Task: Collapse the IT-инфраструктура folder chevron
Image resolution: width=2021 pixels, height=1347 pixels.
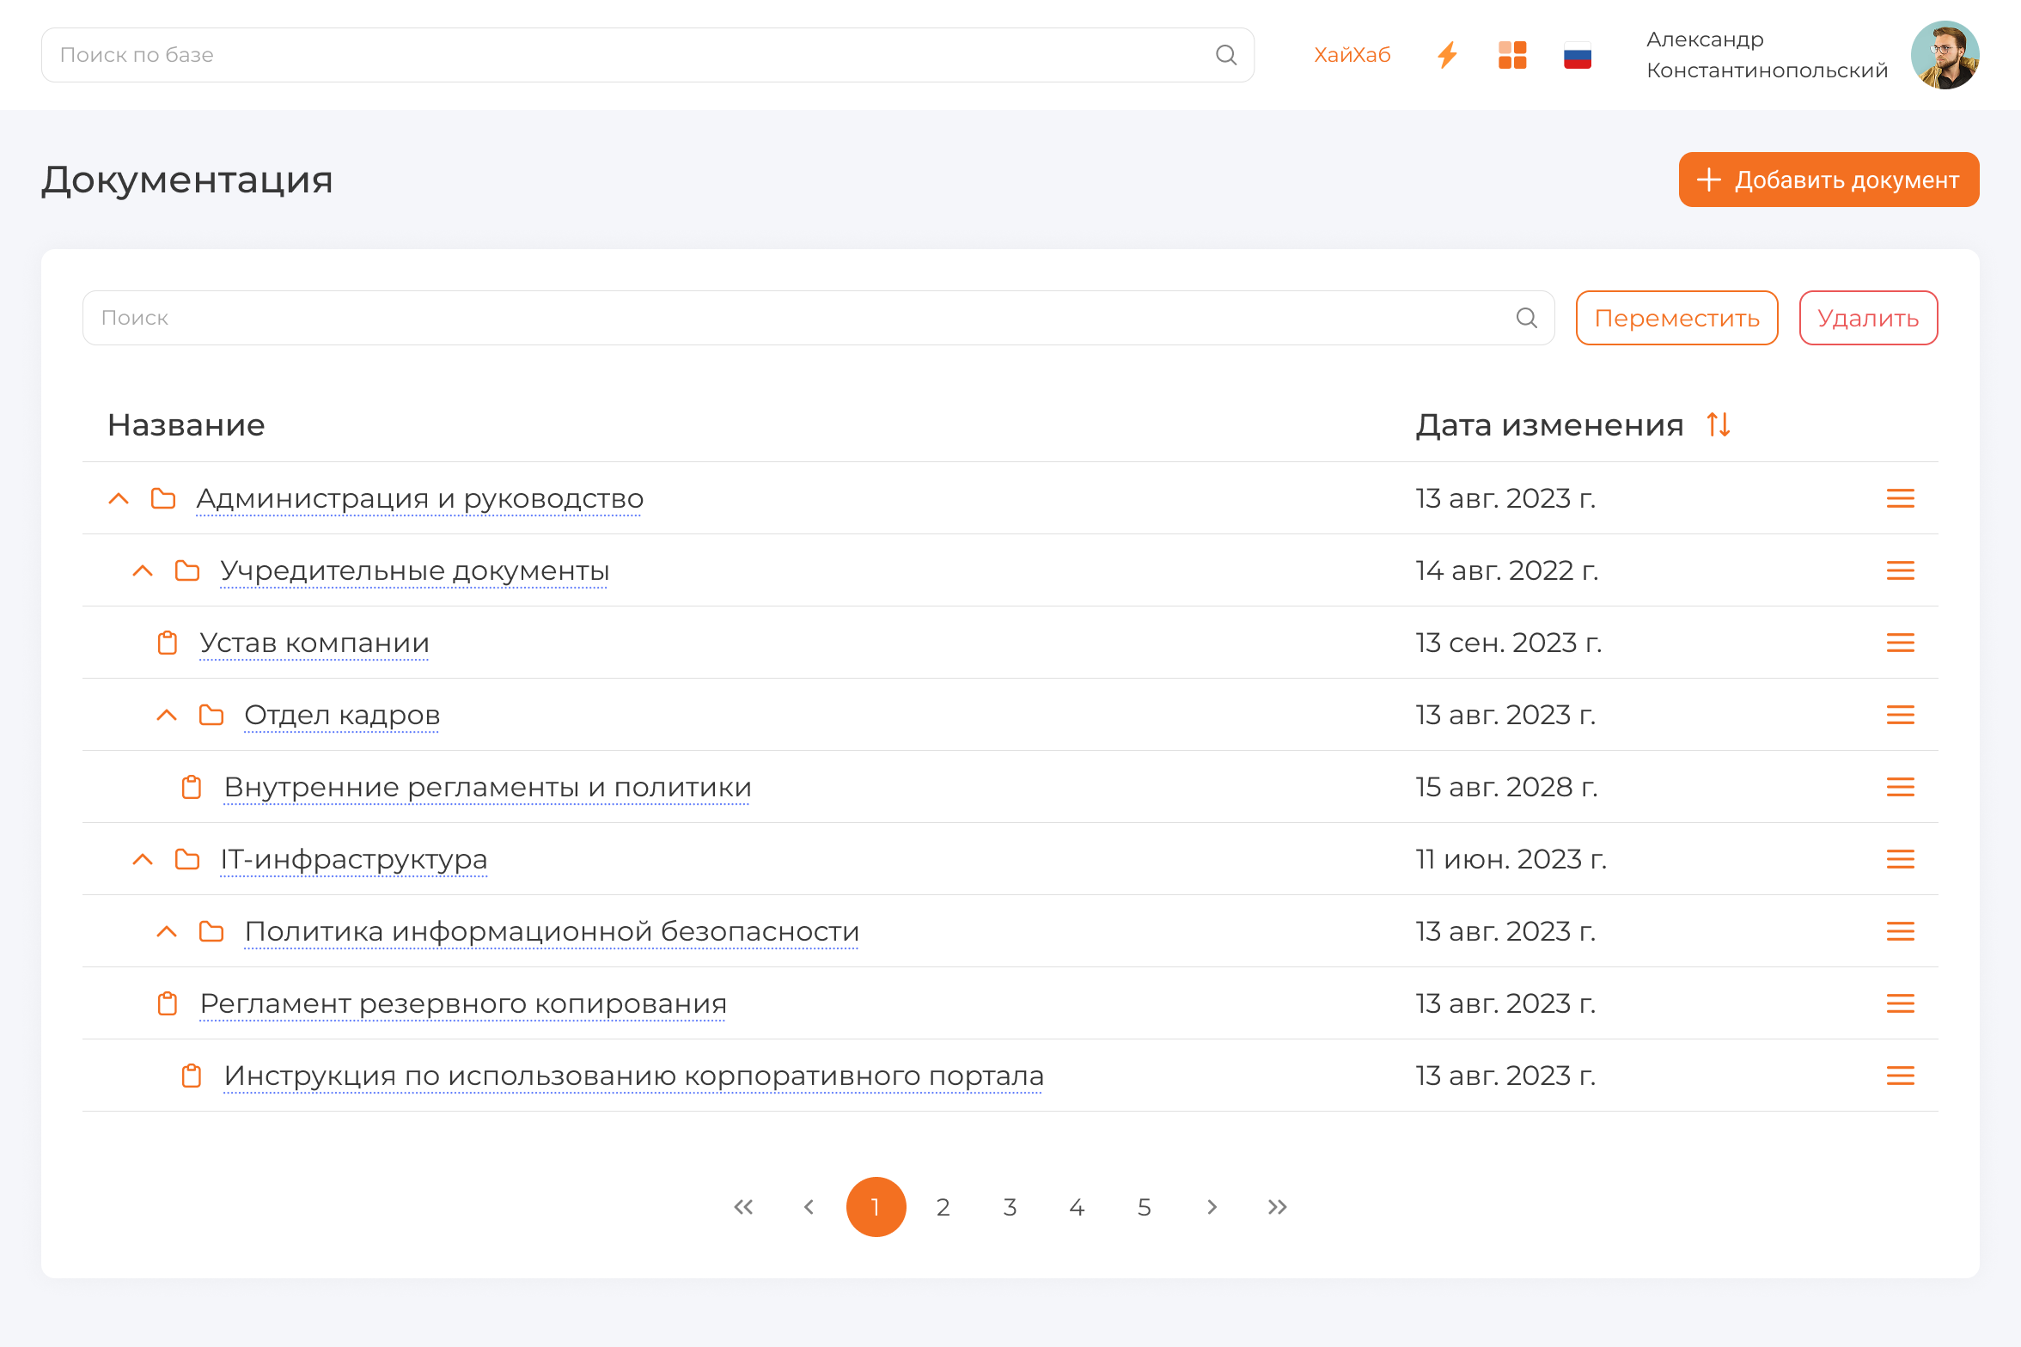Action: coord(143,859)
